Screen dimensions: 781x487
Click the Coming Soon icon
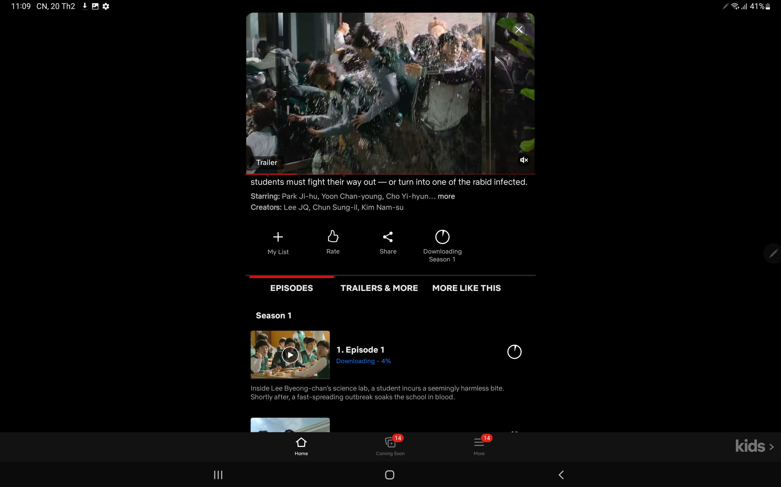click(x=390, y=443)
